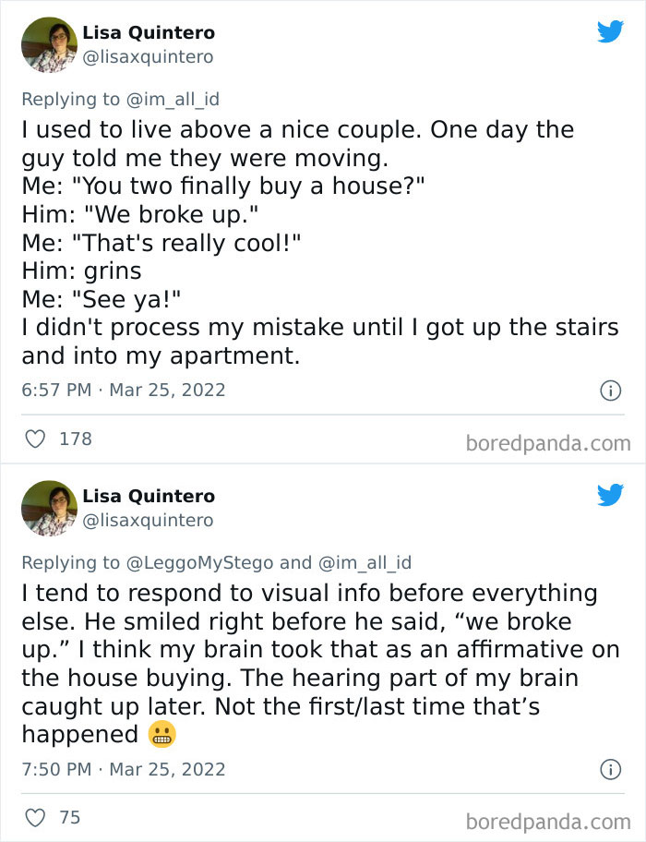Click boredpanda.com watermark under second tweet
Screen dimensions: 646x842
(x=548, y=821)
